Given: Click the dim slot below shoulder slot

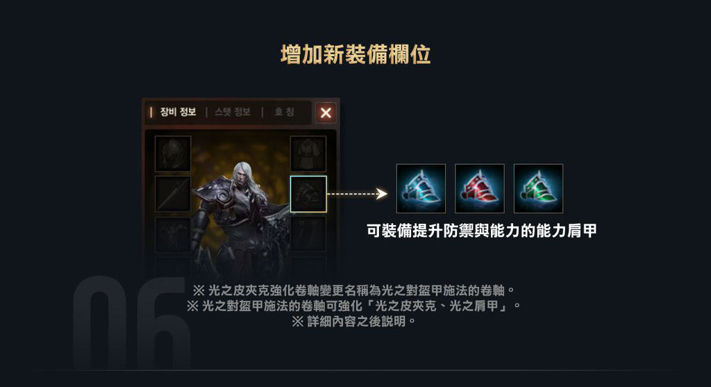Looking at the screenshot, I should [x=308, y=235].
